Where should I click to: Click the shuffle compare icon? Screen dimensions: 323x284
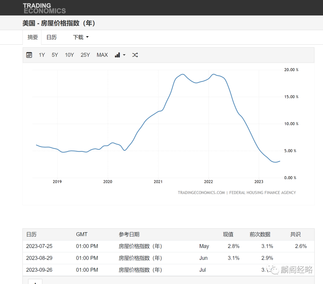click(135, 55)
